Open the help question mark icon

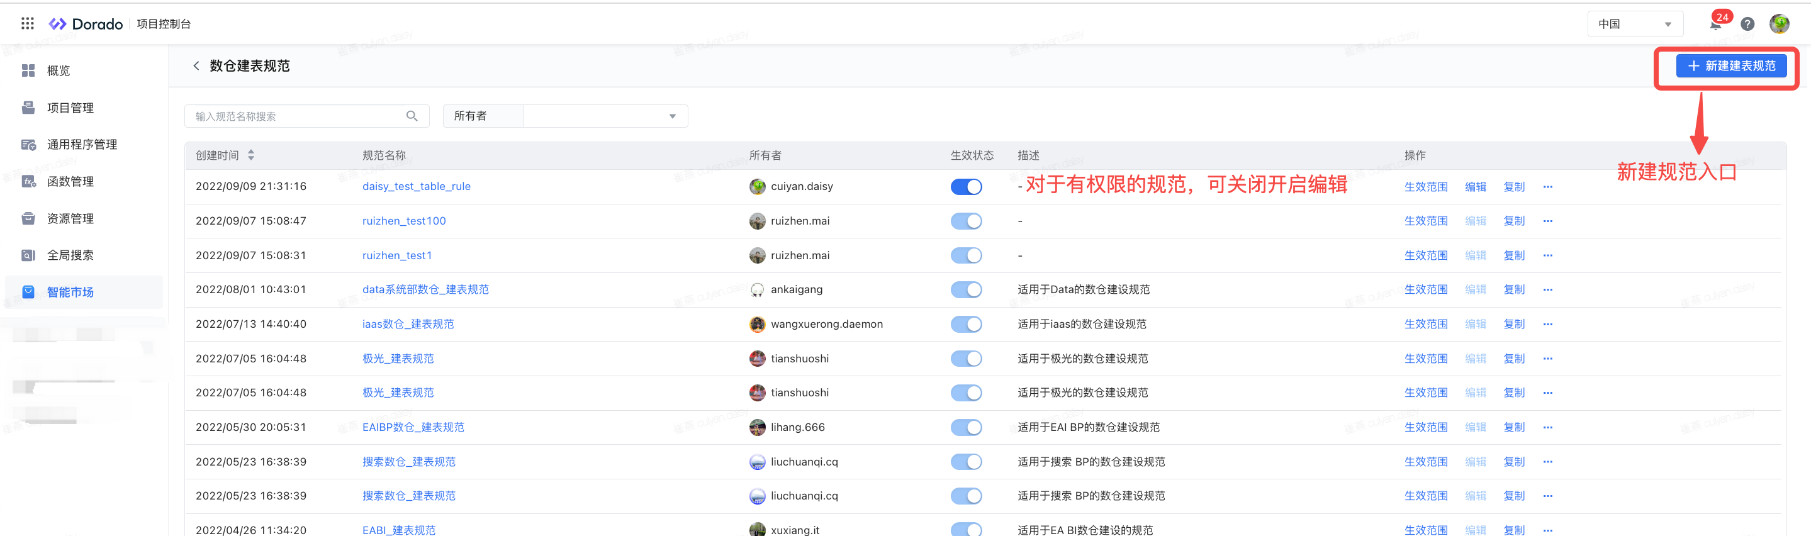pos(1747,25)
